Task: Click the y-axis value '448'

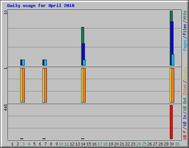Action: point(6,107)
